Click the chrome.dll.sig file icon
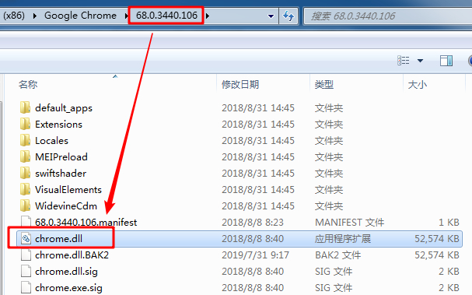 (x=26, y=271)
